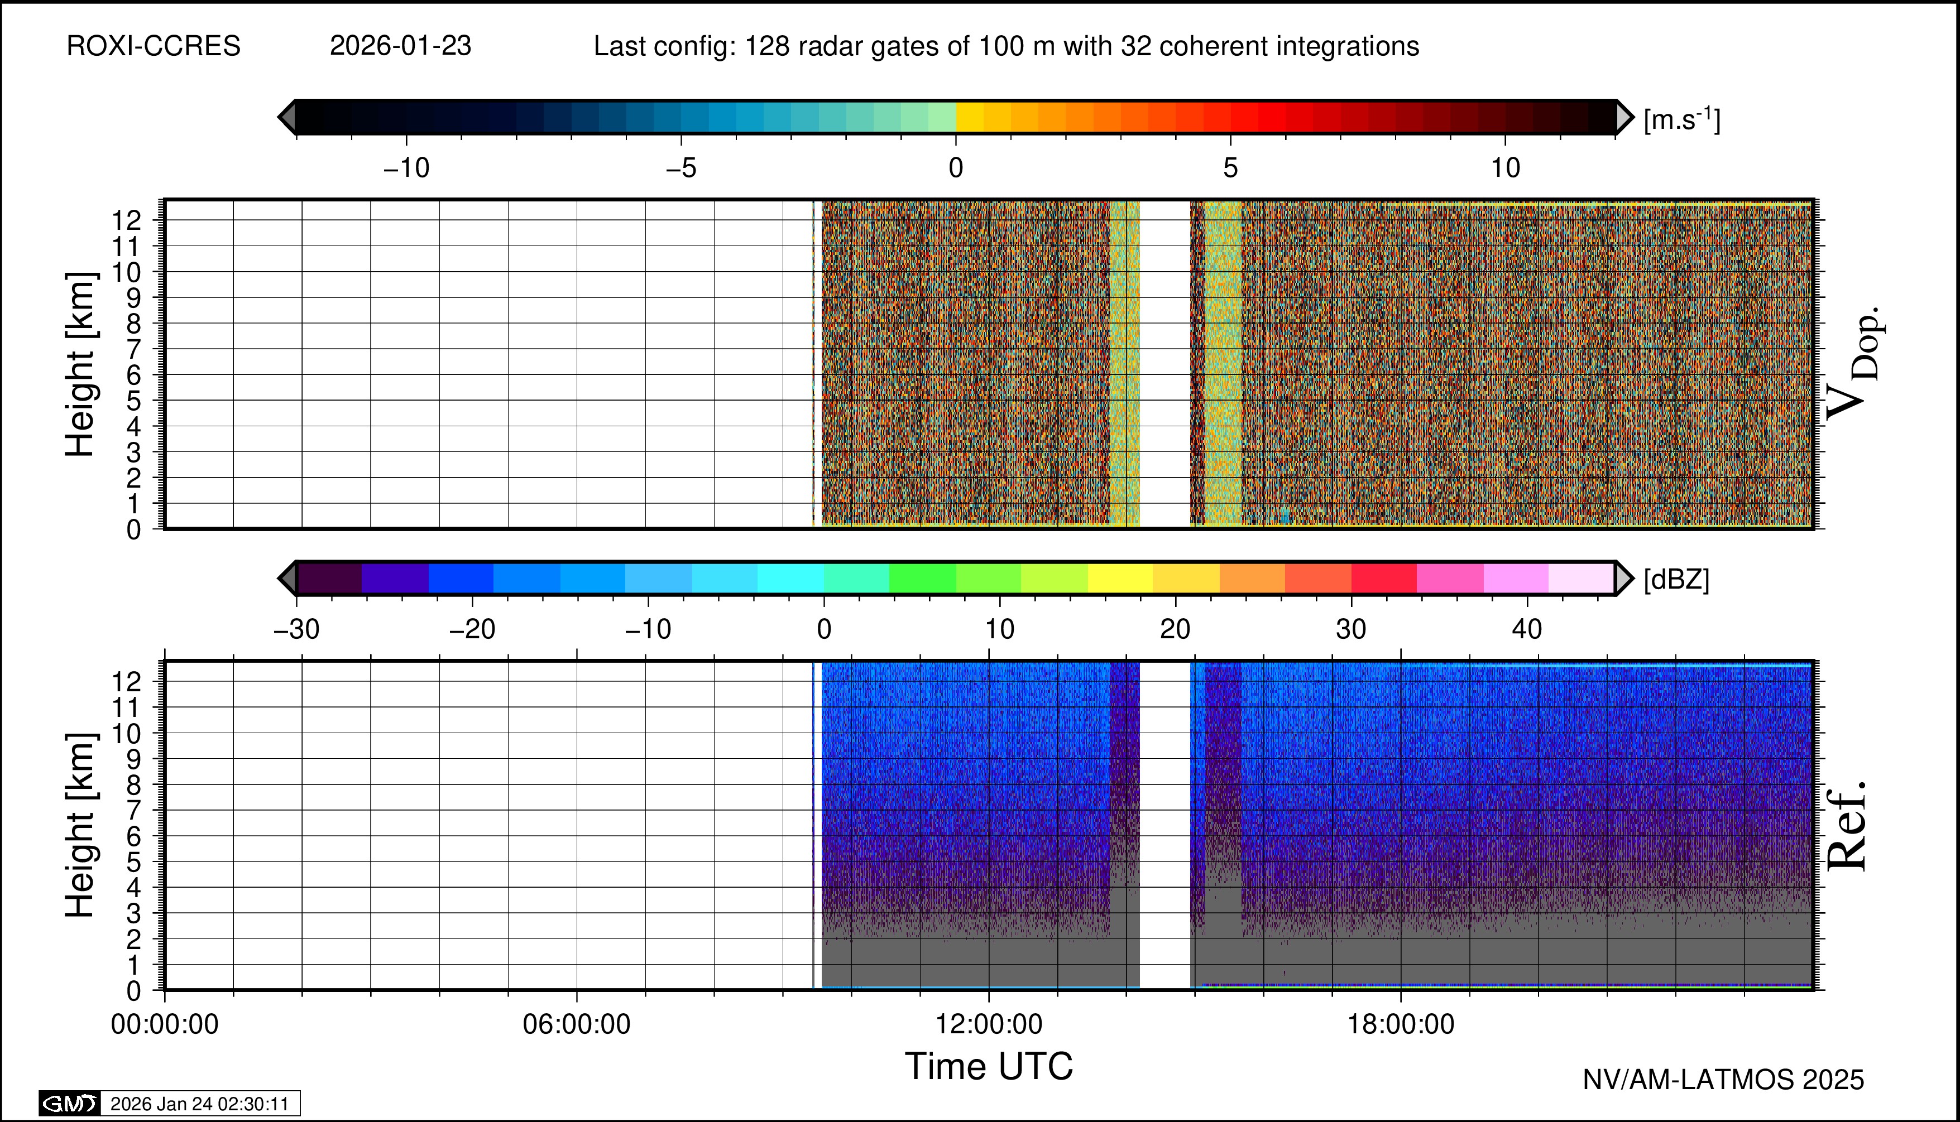Click the 2026 Jan 24 02:30:11 timestamp
The height and width of the screenshot is (1122, 1960).
[x=199, y=1104]
